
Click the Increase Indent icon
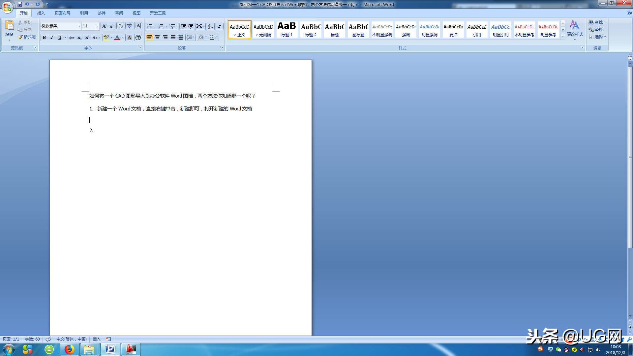(191, 26)
